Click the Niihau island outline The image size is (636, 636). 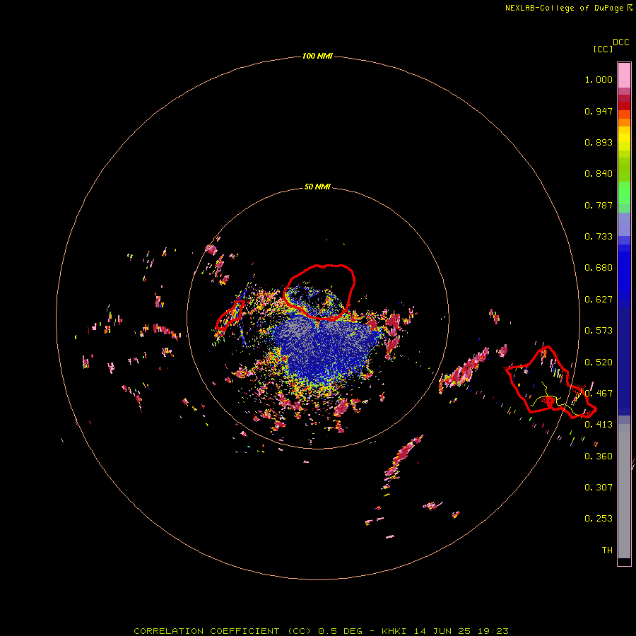[230, 314]
